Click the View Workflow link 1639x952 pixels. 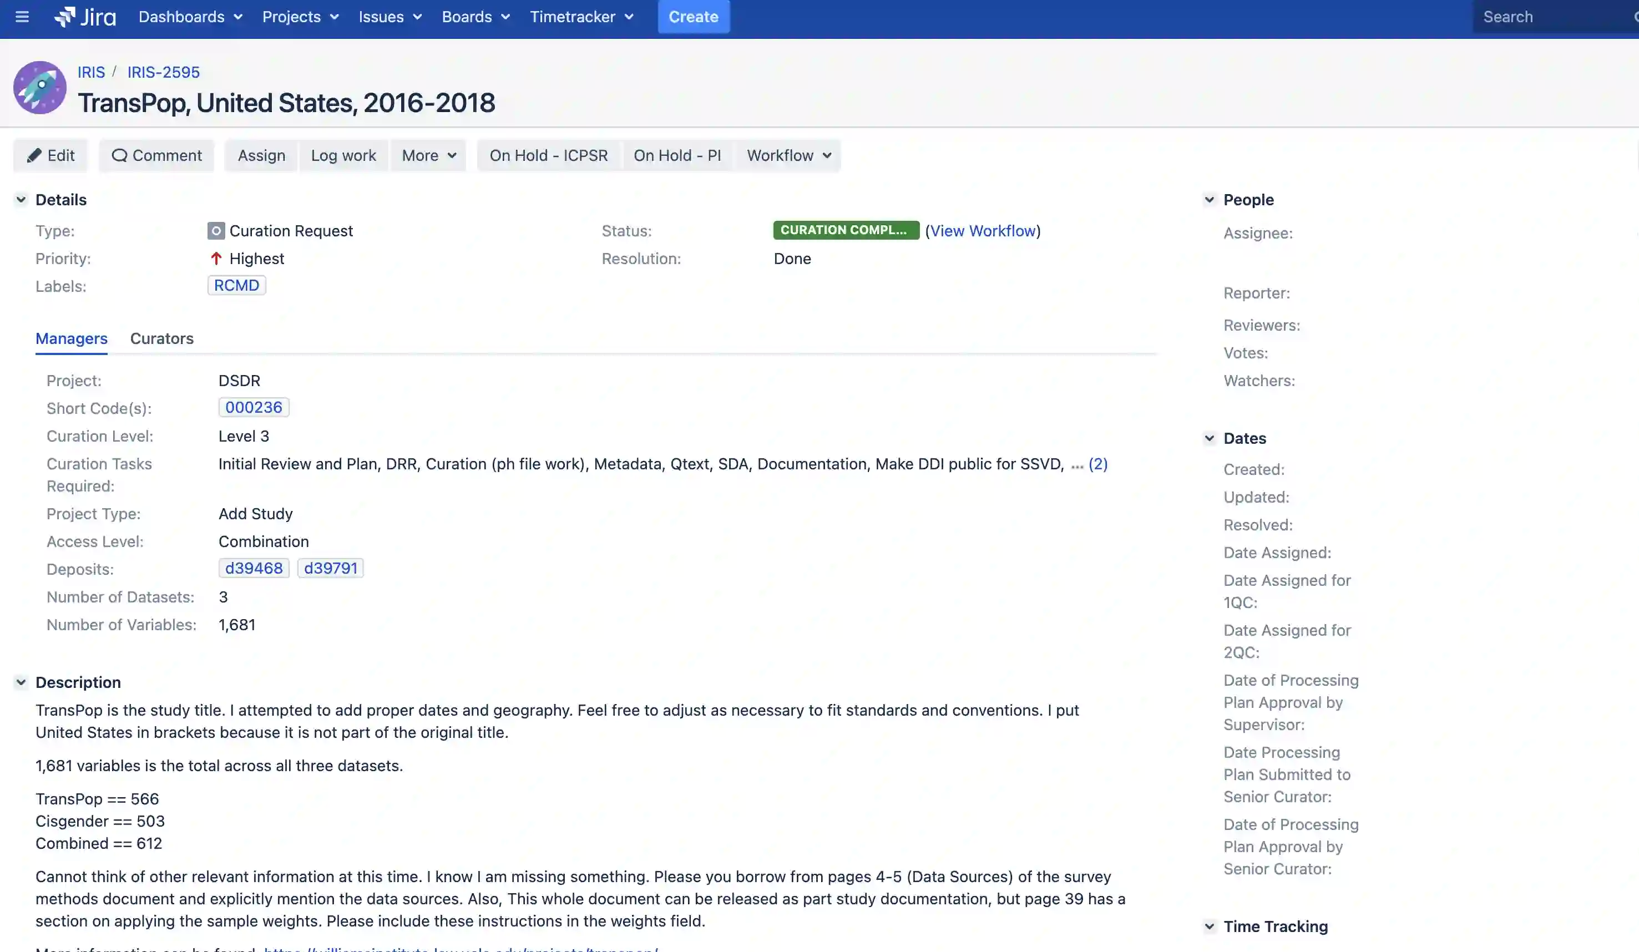tap(983, 231)
